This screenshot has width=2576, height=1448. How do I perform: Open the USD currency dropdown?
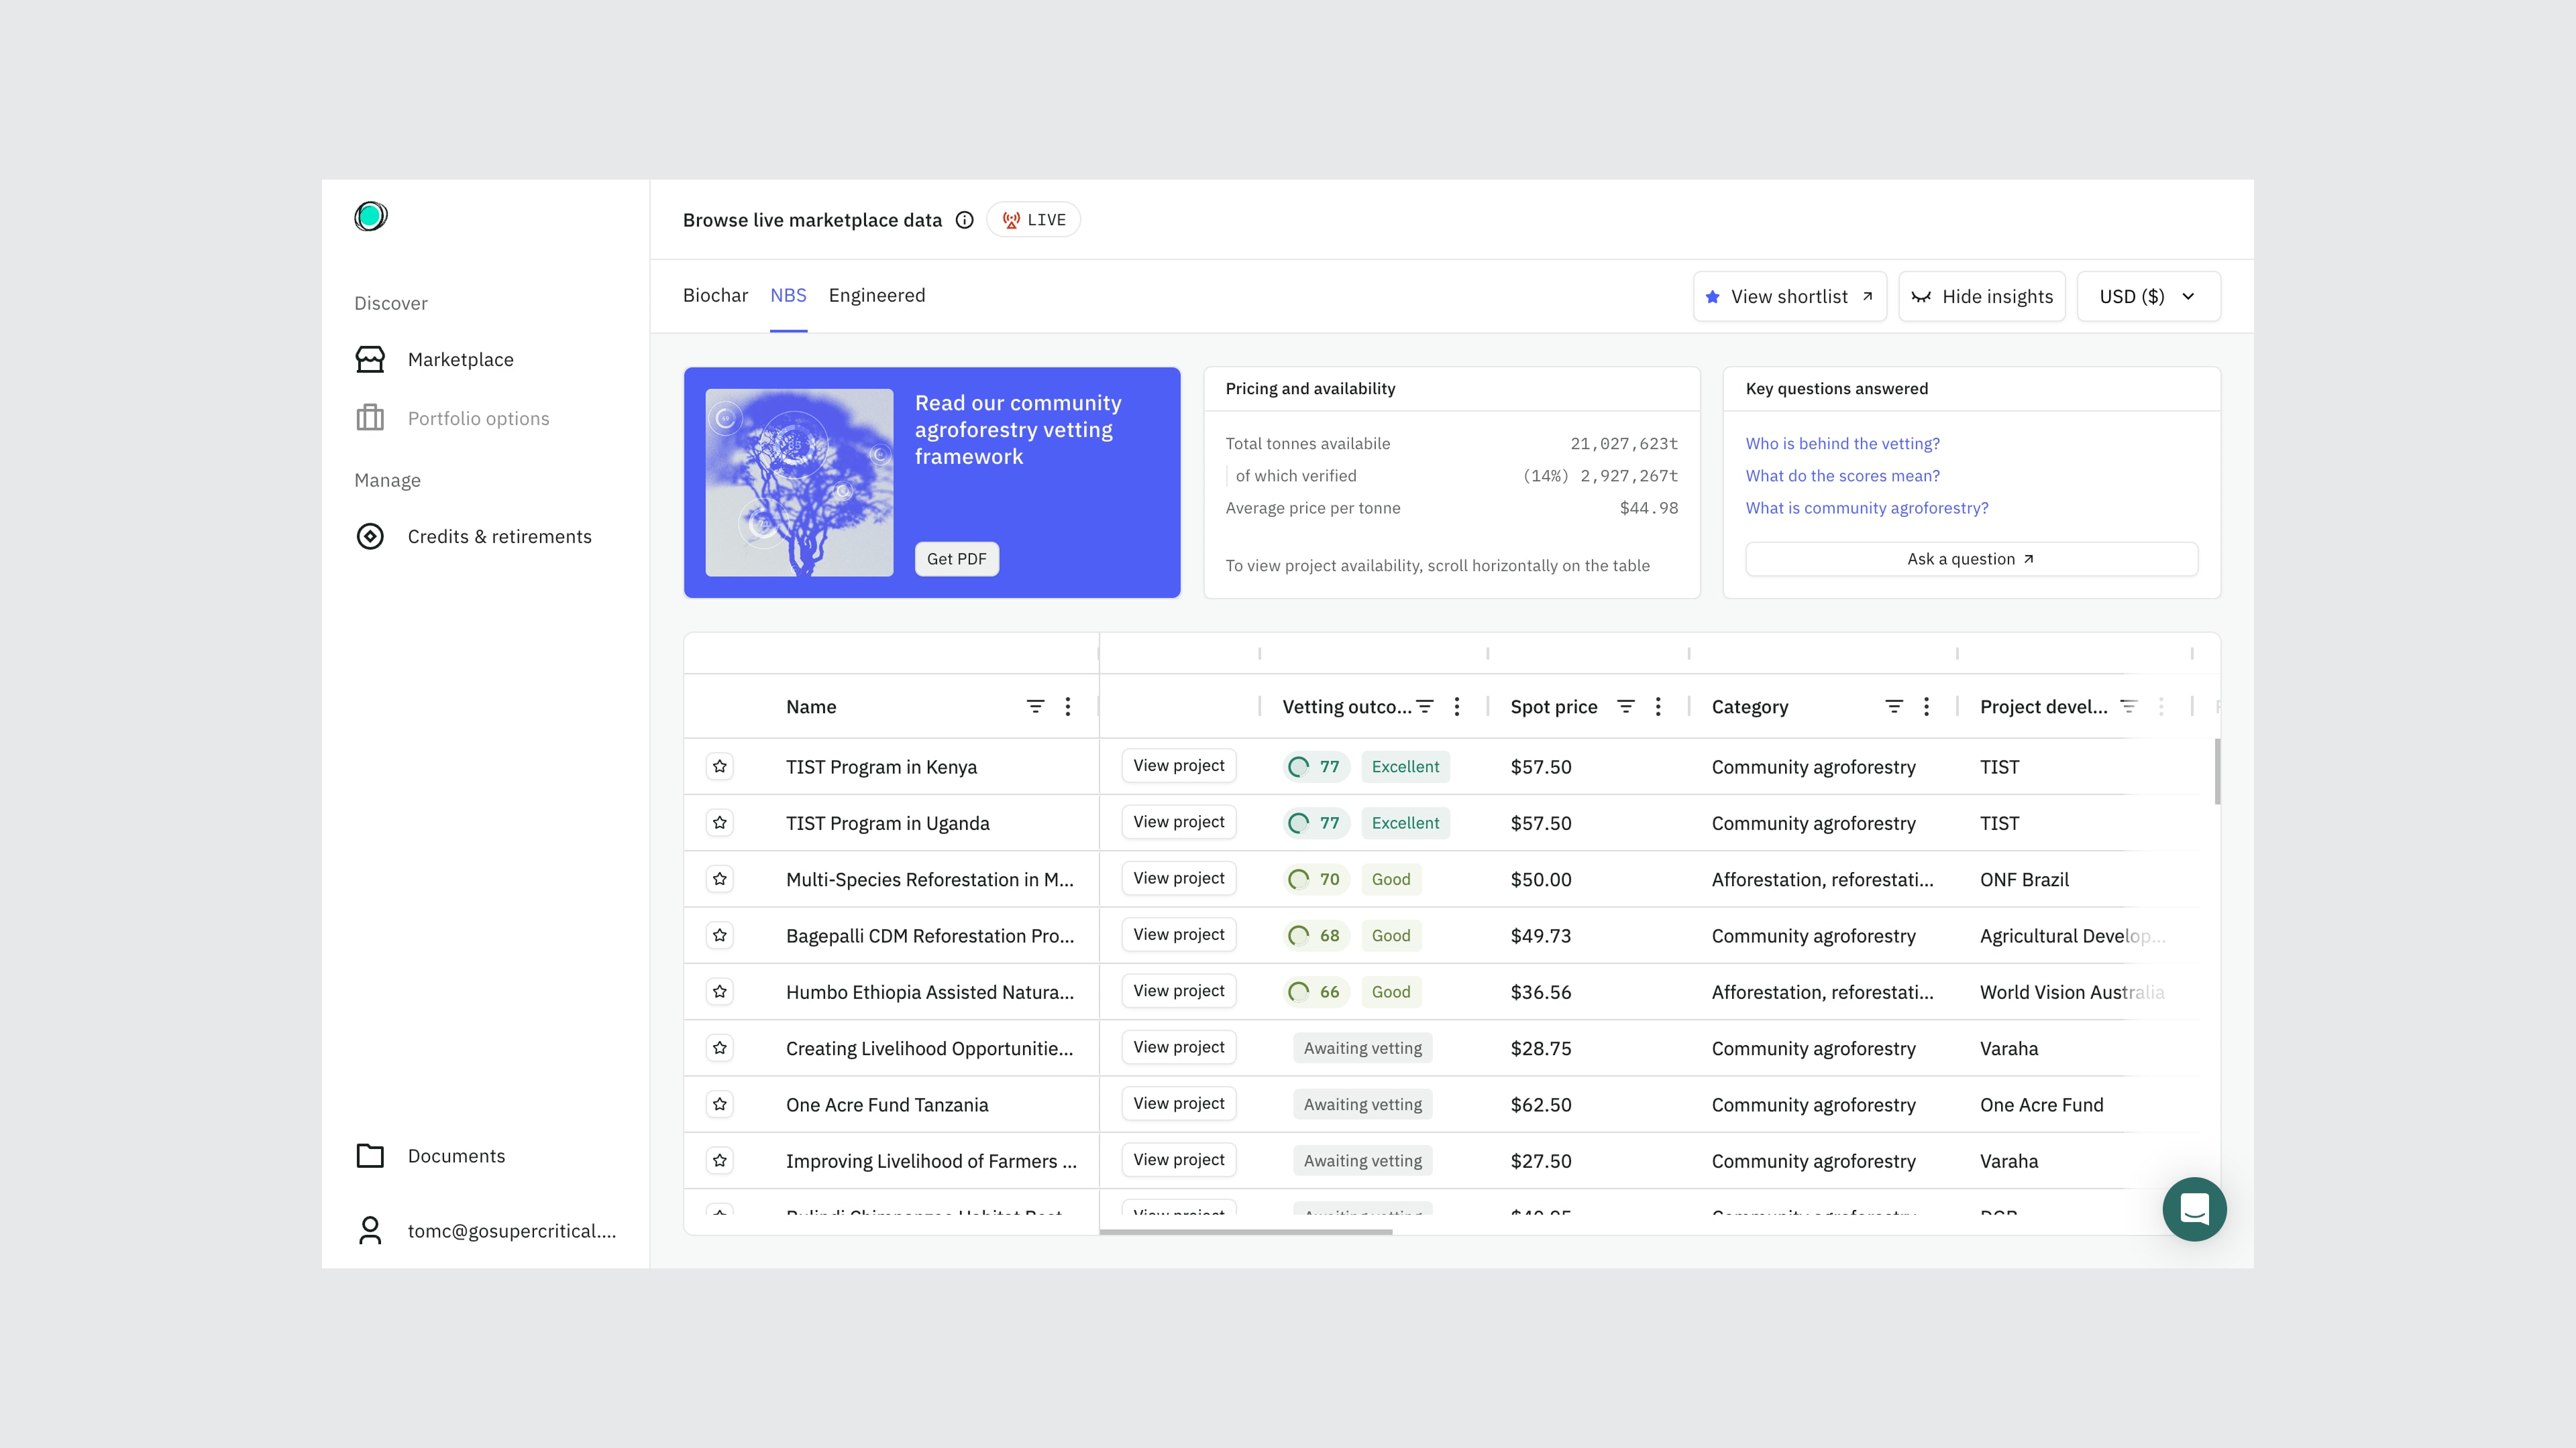pyautogui.click(x=2147, y=296)
